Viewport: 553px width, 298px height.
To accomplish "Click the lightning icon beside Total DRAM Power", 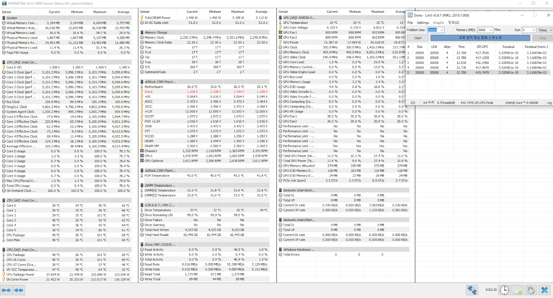I will [142, 18].
